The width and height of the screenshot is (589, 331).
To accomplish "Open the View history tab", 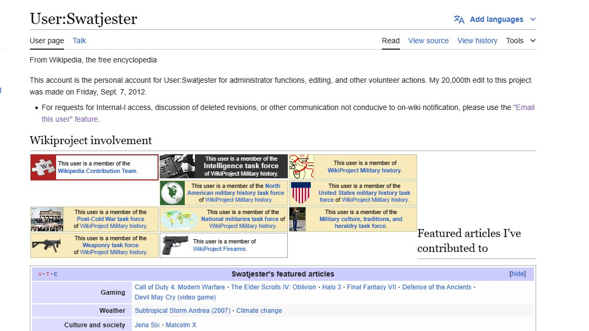I will tap(477, 41).
